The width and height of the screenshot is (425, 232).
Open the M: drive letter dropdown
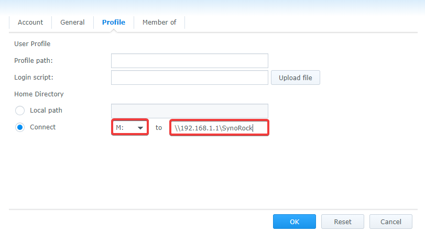[130, 127]
